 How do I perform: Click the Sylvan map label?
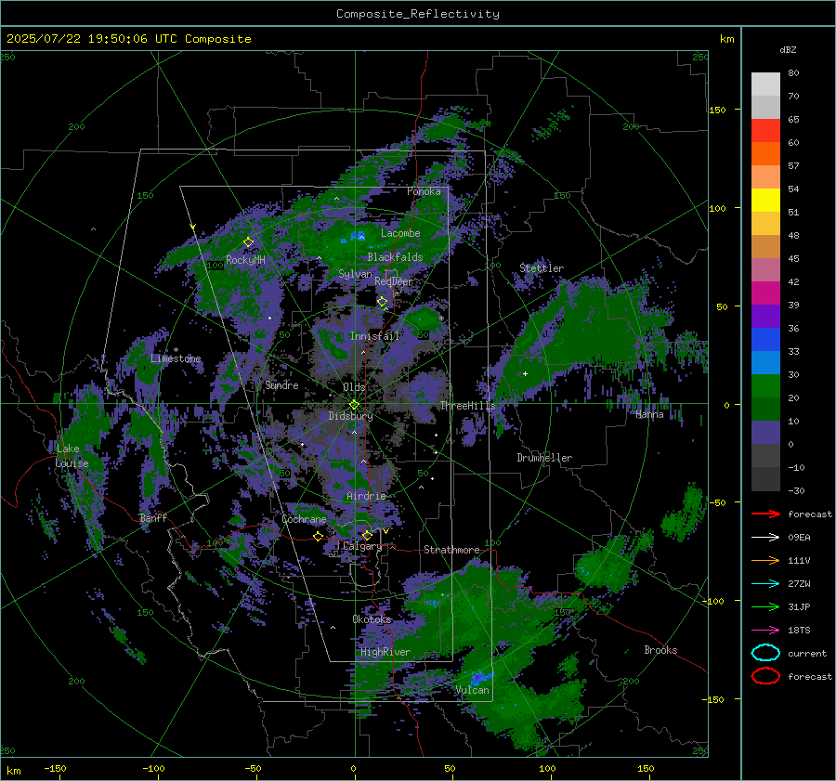point(355,274)
